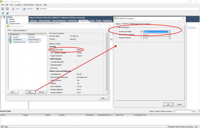
Task: Switch to General tab in VM Network Properties
Action: point(118,24)
